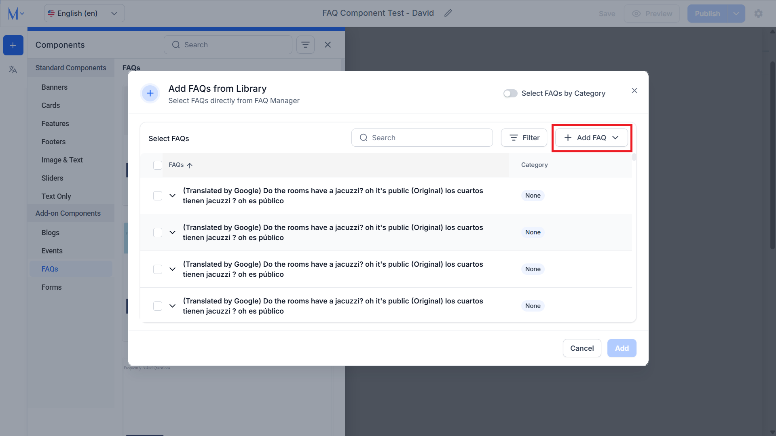776x436 pixels.
Task: Expand the first jacuzzi FAQ row
Action: [173, 196]
